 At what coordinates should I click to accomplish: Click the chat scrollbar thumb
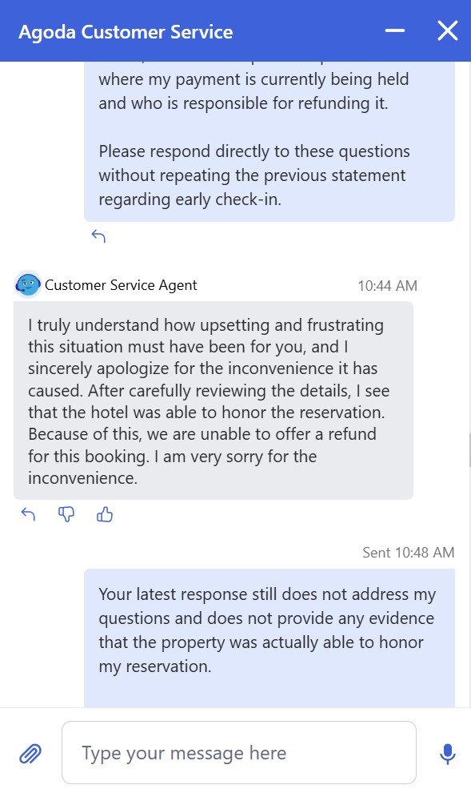(469, 450)
